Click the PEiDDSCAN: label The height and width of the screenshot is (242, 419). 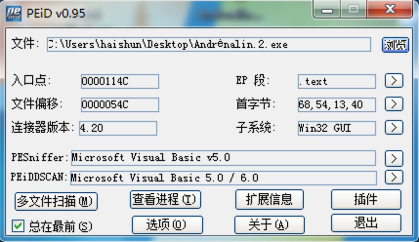tap(39, 177)
